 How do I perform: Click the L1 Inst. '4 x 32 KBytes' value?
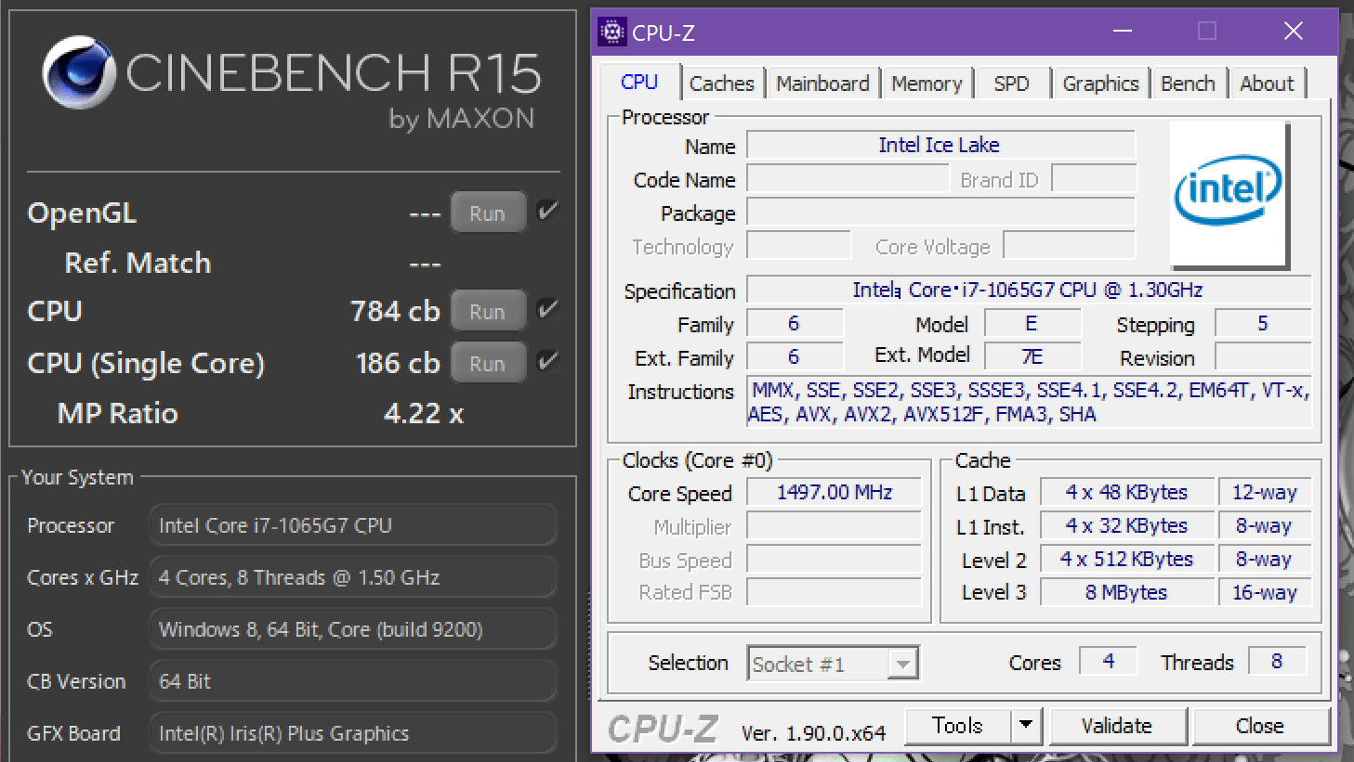pyautogui.click(x=1126, y=525)
